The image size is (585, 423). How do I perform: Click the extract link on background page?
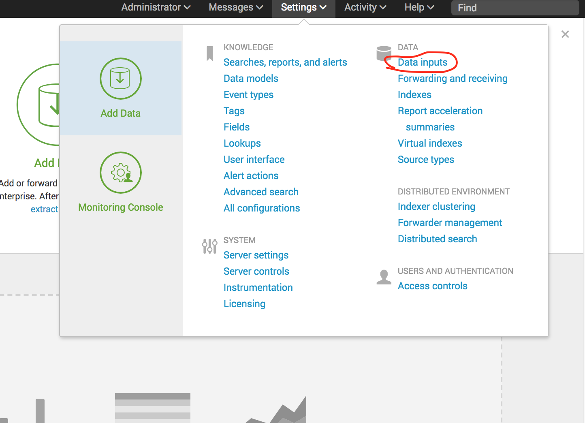pos(45,209)
